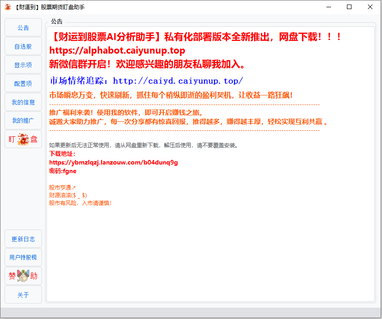Click the handshake icon on 赞助 button
The width and height of the screenshot is (382, 319).
(x=22, y=275)
